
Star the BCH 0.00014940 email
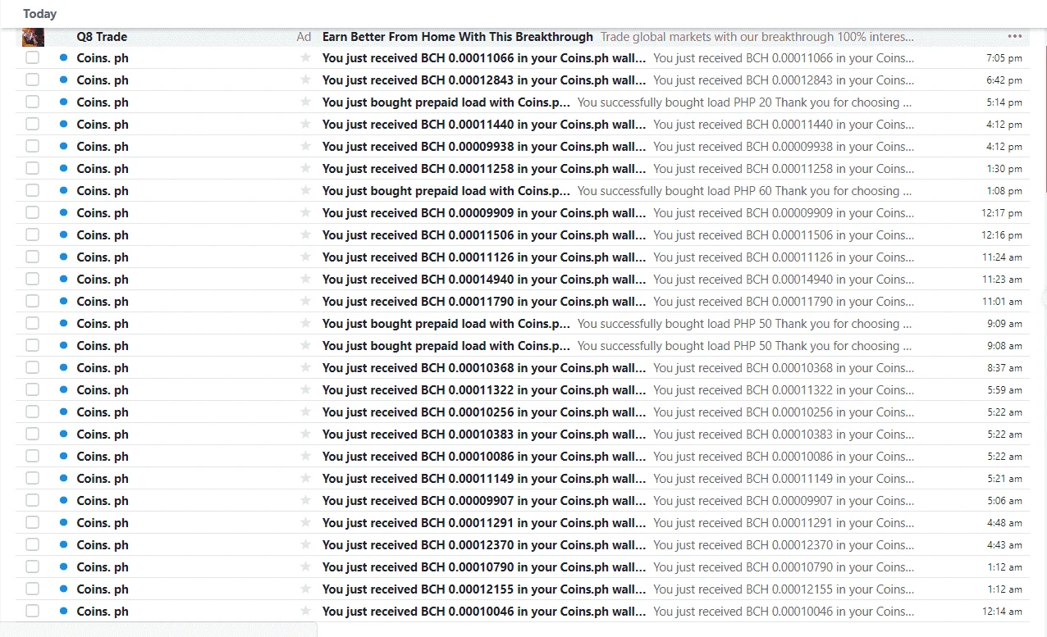305,280
